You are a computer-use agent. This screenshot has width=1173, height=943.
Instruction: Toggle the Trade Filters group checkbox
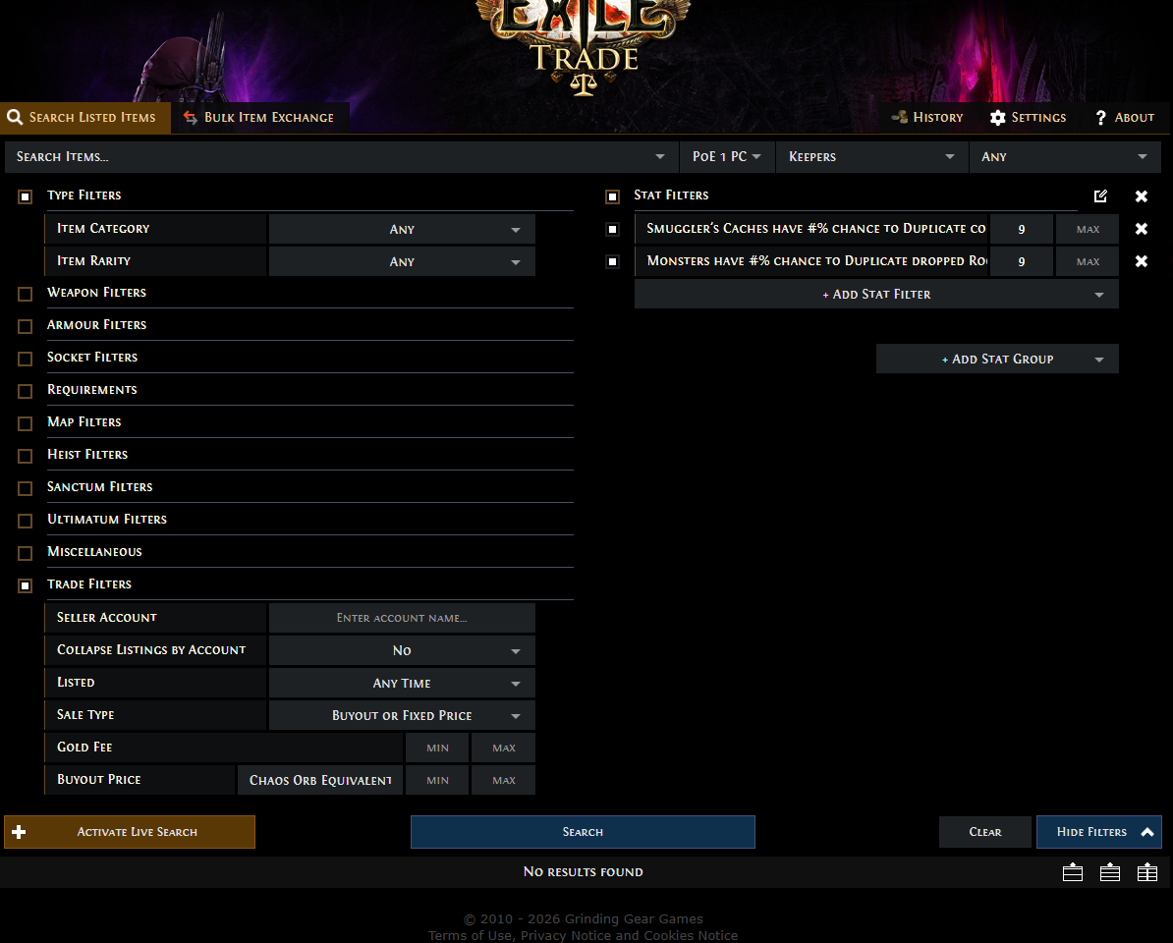pyautogui.click(x=26, y=585)
